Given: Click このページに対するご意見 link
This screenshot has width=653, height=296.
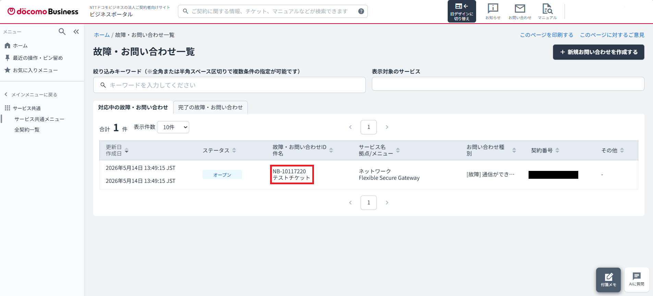Looking at the screenshot, I should coord(612,35).
